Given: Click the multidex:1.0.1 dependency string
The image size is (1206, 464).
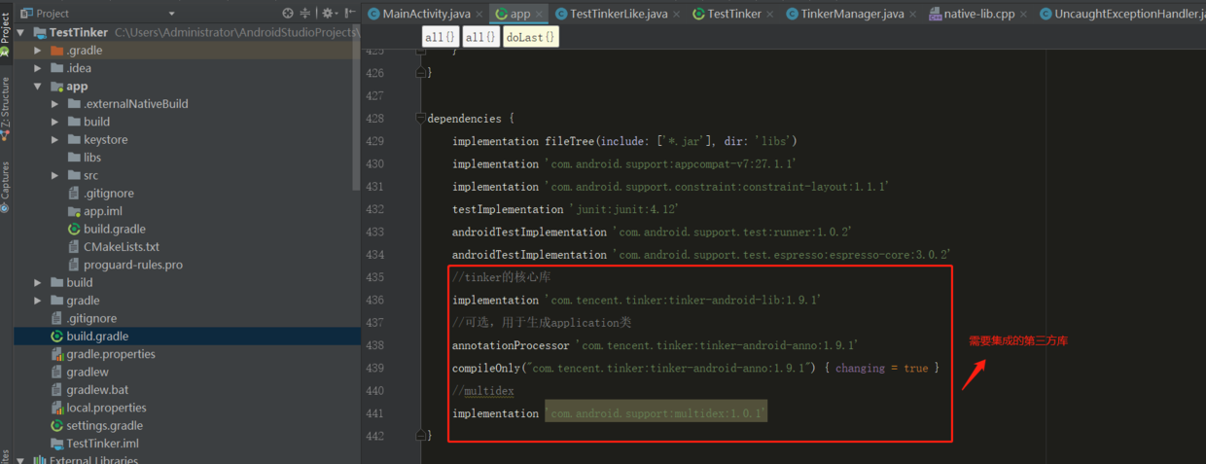Looking at the screenshot, I should (x=656, y=413).
